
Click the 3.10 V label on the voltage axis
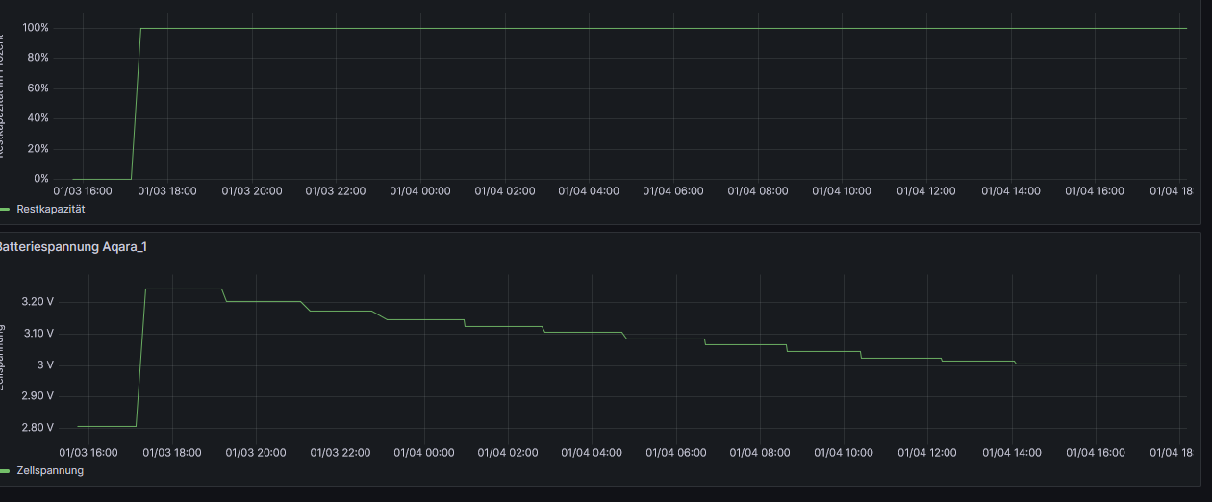pos(37,334)
